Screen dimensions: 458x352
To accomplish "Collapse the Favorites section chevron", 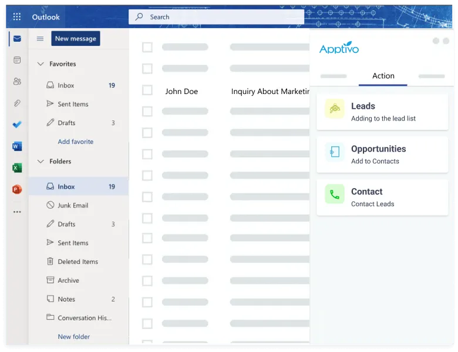I will pyautogui.click(x=41, y=63).
